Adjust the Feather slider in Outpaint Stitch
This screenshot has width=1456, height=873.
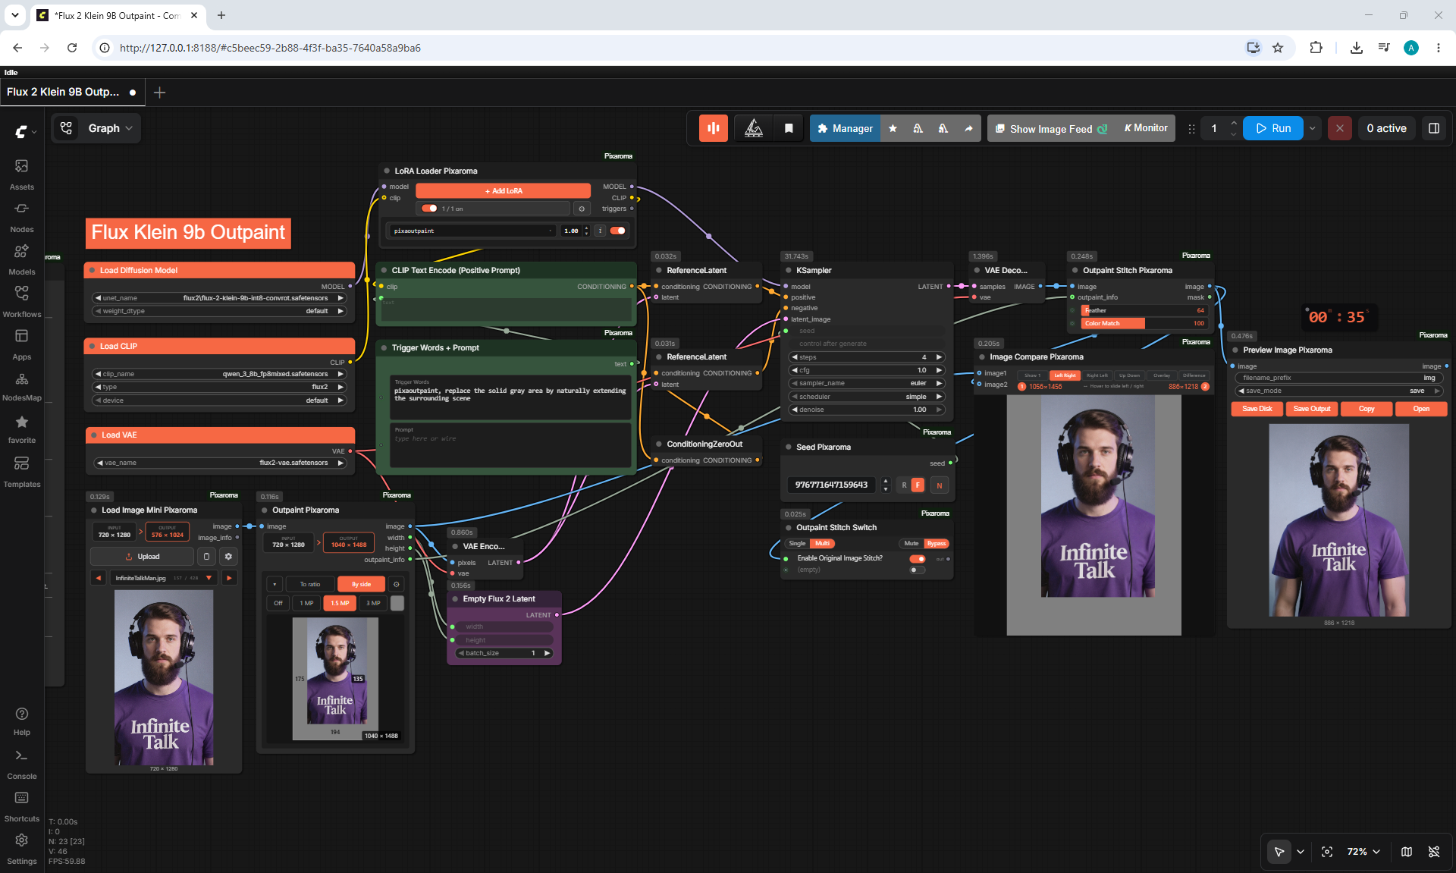pyautogui.click(x=1144, y=311)
